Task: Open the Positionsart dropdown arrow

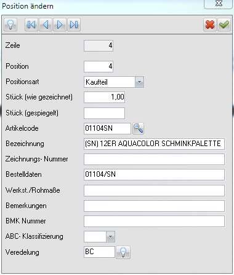Action: point(140,82)
